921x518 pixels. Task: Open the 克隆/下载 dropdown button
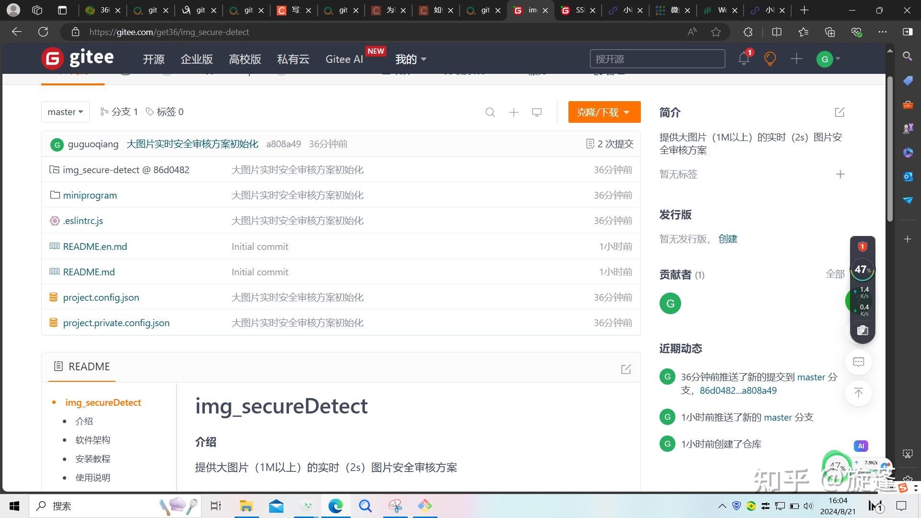[x=604, y=112]
